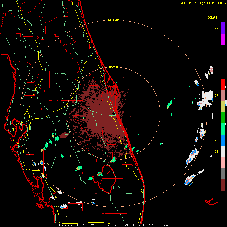The width and height of the screenshot is (227, 227).
Task: Click the NEXLAB-College of DuPage credit text
Action: click(202, 3)
